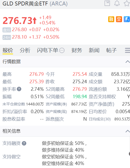Screen dimensions: 130x168
Task: Open the 新闻 tab
Action: pos(94,50)
